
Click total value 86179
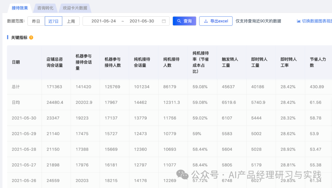(x=170, y=87)
